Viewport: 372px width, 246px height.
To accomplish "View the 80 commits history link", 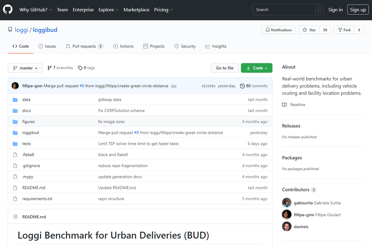I will point(254,86).
